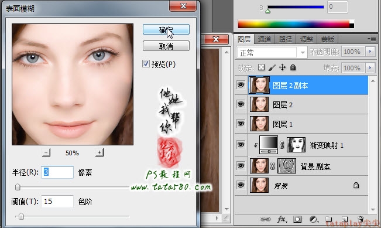Click the 取消 button
The height and width of the screenshot is (228, 381).
click(x=166, y=46)
